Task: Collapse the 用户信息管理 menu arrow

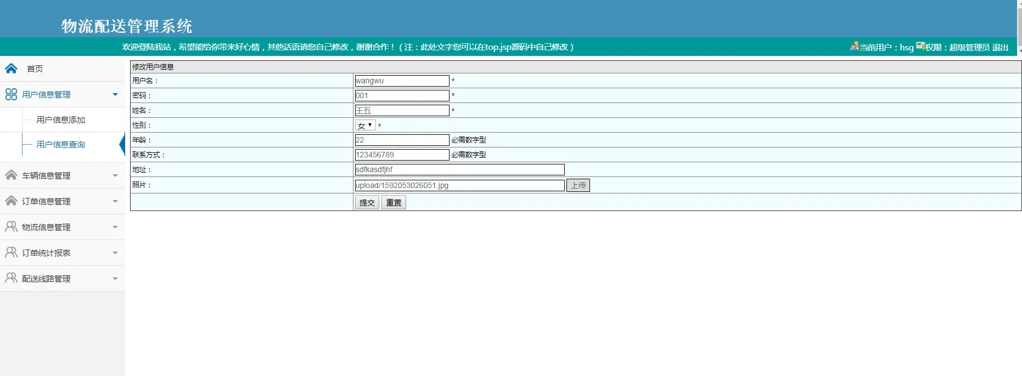Action: [115, 94]
